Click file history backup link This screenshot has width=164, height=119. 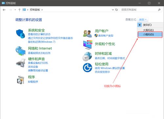[51, 38]
